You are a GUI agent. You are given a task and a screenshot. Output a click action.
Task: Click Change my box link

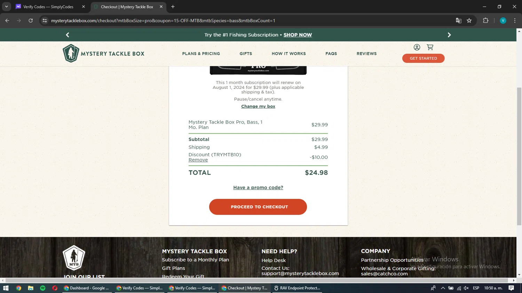pos(258,106)
